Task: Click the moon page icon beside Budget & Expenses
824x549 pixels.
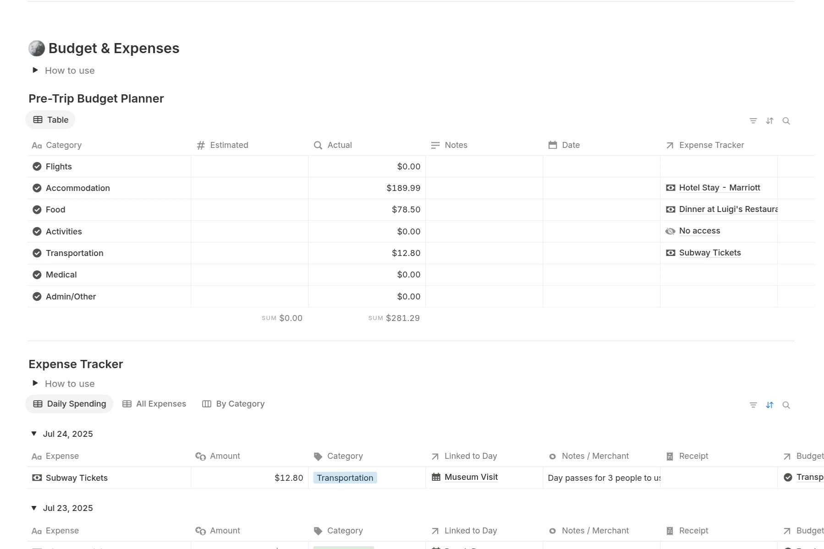Action: click(x=37, y=48)
